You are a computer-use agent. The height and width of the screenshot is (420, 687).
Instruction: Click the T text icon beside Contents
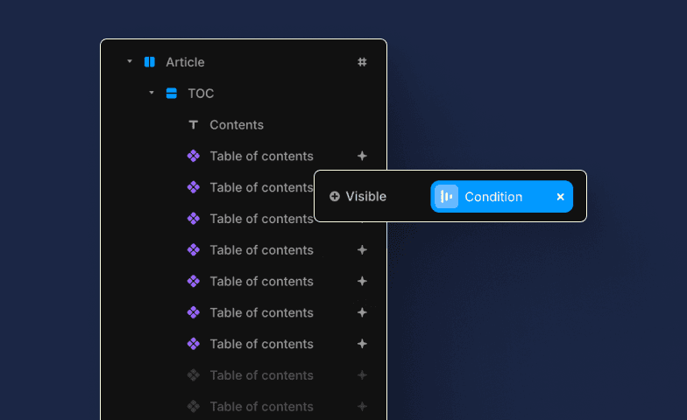coord(193,125)
